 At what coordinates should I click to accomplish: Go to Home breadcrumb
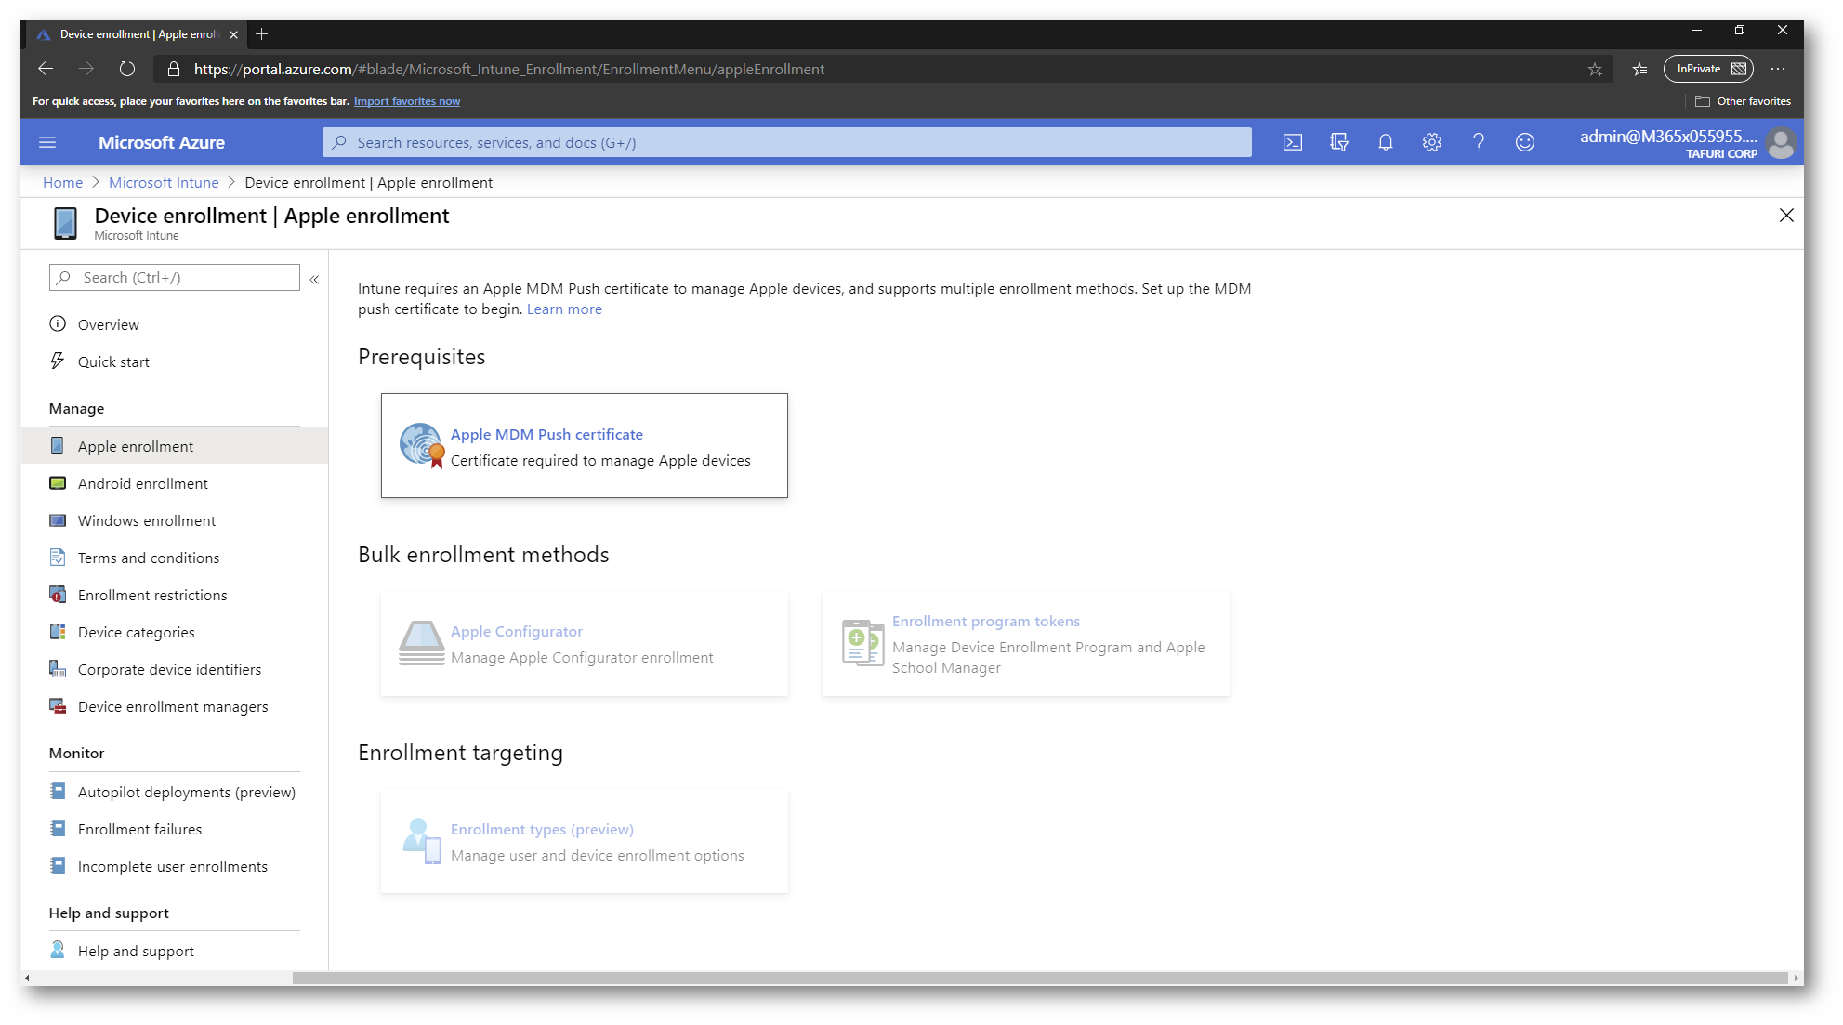(62, 183)
